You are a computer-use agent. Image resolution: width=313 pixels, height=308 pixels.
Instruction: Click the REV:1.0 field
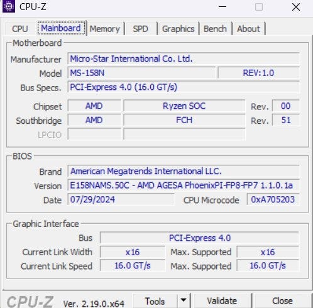tap(258, 73)
